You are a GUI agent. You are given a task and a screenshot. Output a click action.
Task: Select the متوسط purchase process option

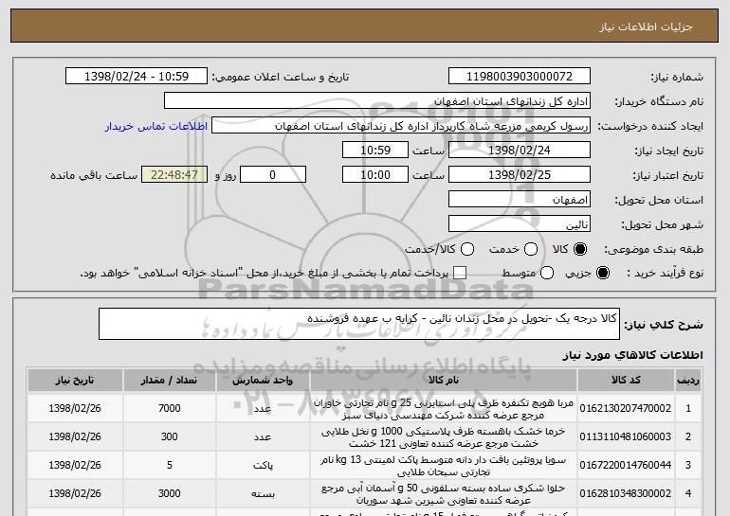[547, 274]
